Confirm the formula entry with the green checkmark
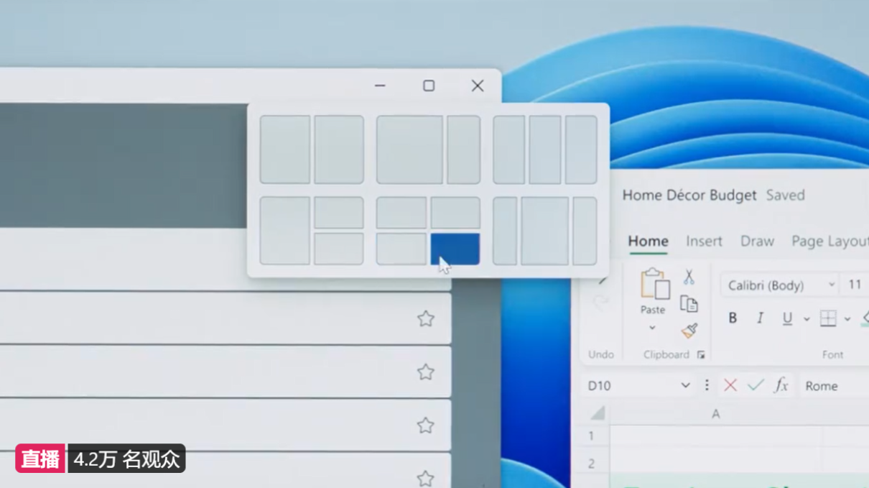869x488 pixels. coord(756,386)
